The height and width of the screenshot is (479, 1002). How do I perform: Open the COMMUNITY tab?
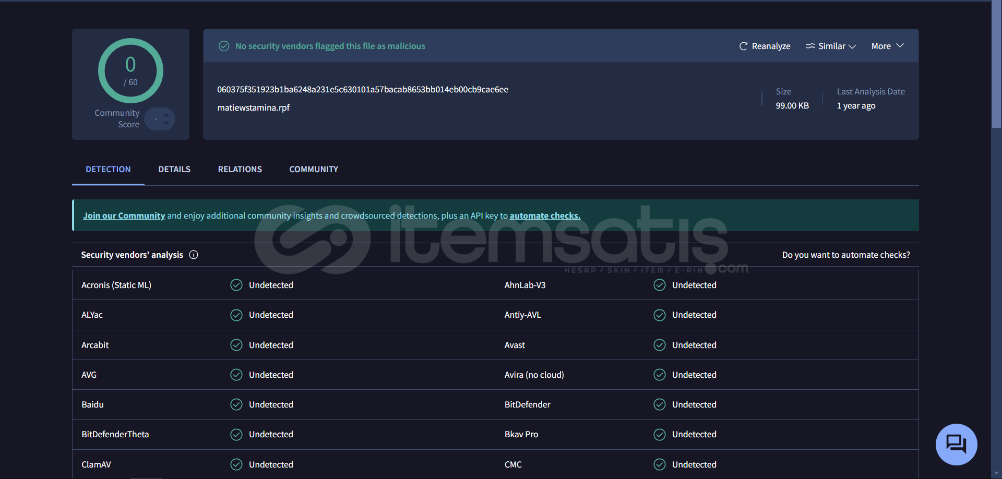[x=314, y=169]
